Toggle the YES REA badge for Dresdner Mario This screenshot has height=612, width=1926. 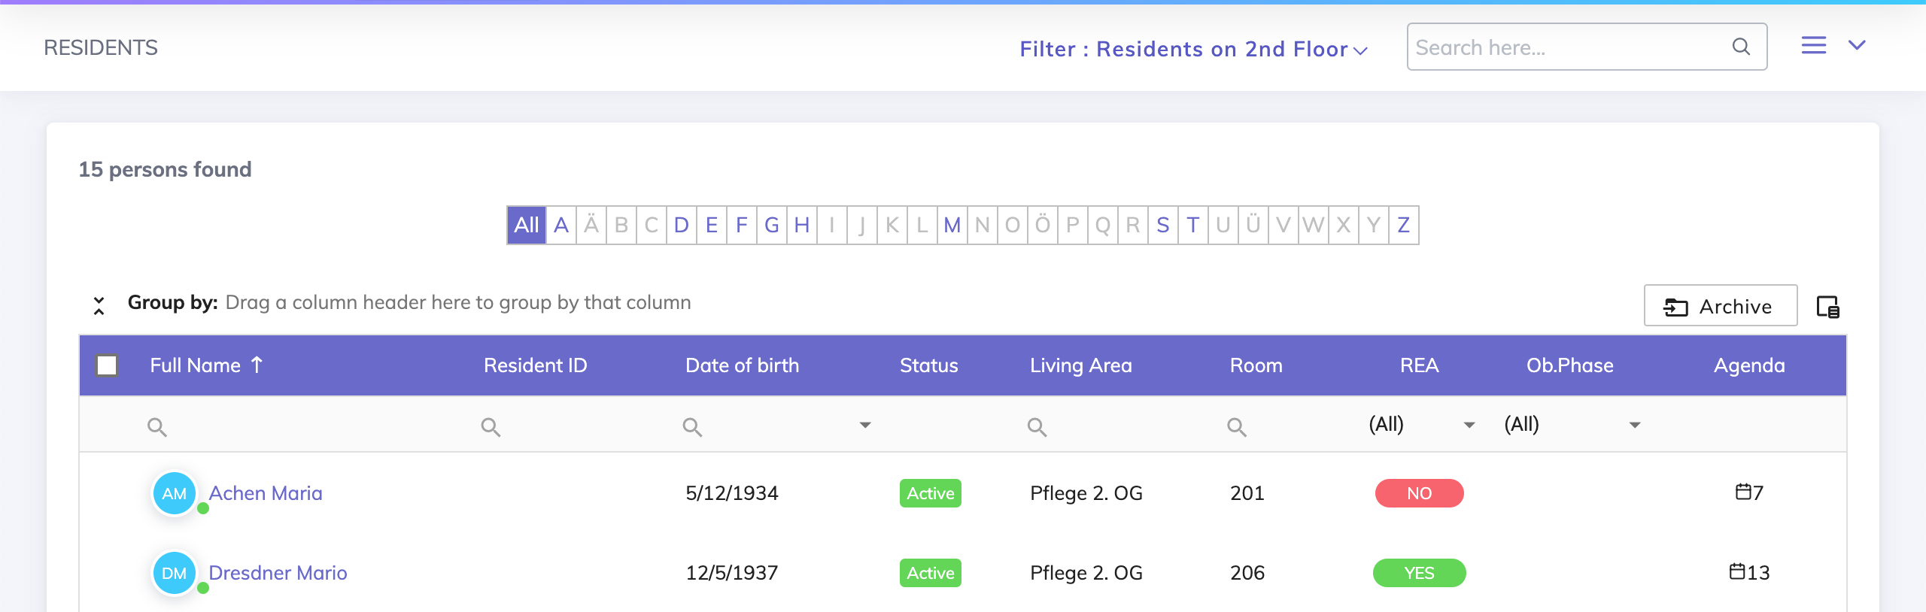(x=1419, y=573)
